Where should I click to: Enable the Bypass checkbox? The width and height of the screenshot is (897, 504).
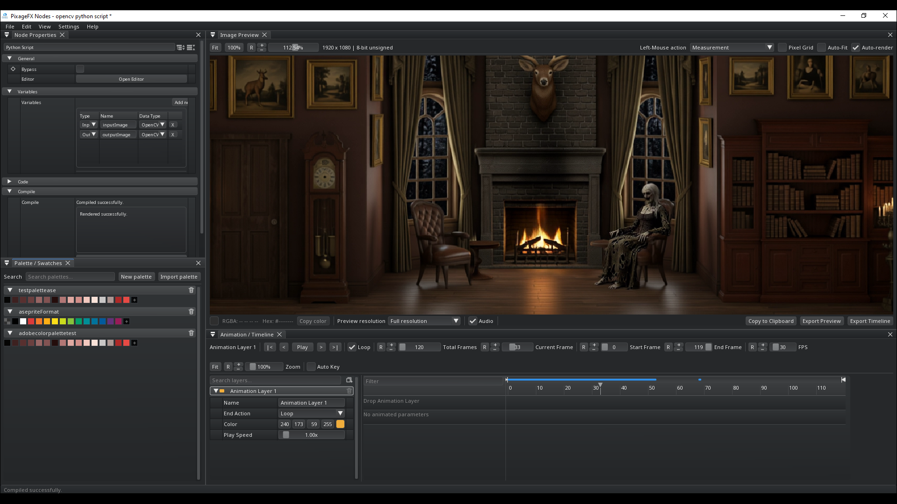pyautogui.click(x=80, y=69)
